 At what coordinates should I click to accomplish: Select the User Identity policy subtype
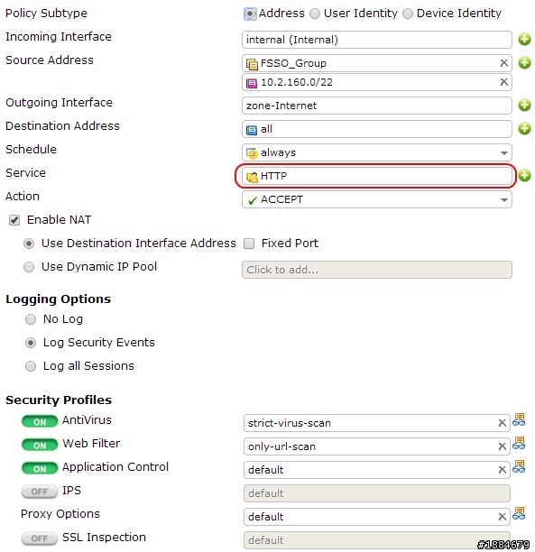coord(315,14)
